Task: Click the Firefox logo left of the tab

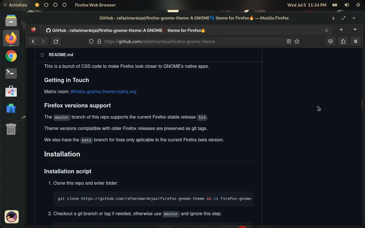Action: coord(33,30)
